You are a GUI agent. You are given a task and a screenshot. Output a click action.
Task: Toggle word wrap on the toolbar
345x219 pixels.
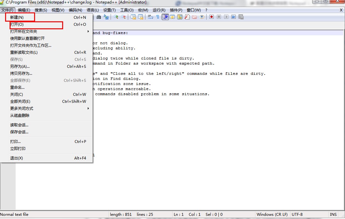(x=150, y=17)
